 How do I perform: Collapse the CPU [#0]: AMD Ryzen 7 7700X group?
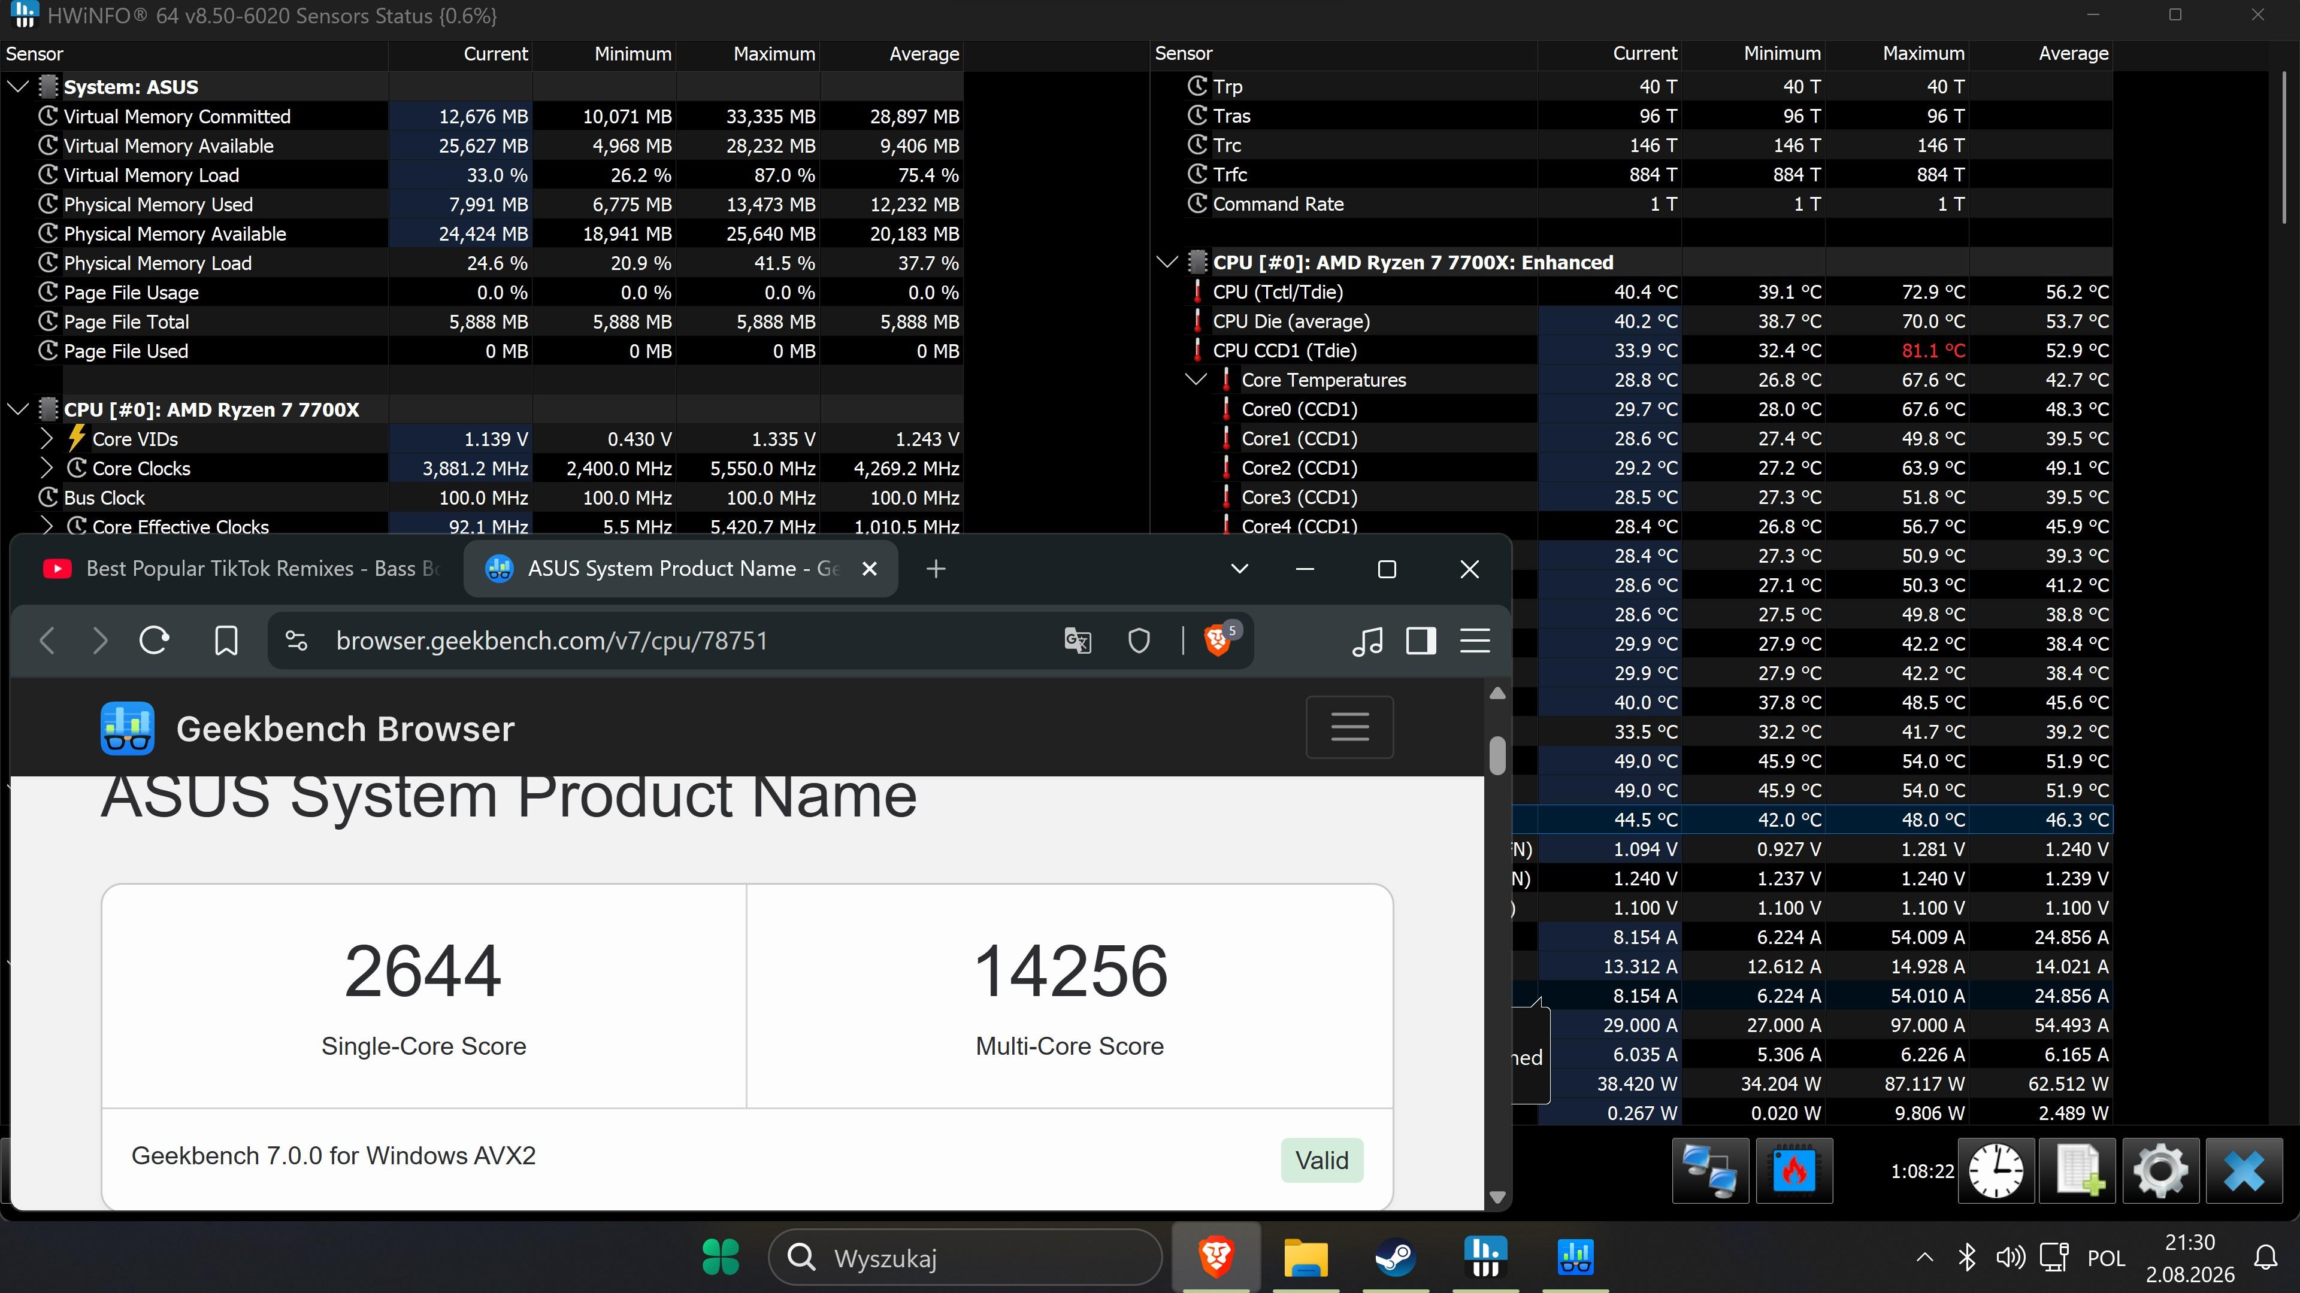click(17, 409)
